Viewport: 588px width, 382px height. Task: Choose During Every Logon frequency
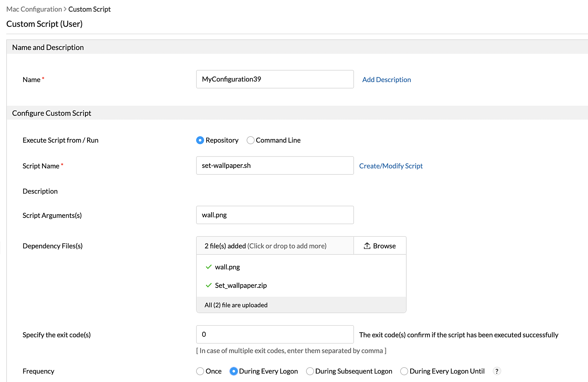tap(233, 371)
